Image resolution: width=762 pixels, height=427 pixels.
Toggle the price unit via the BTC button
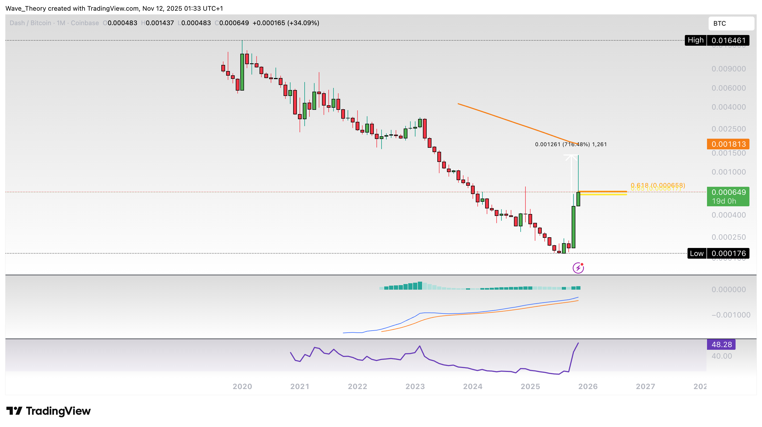pyautogui.click(x=731, y=24)
